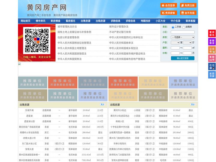Open the 求租信息 navigation item
The width and height of the screenshot is (216, 162).
coord(130,21)
